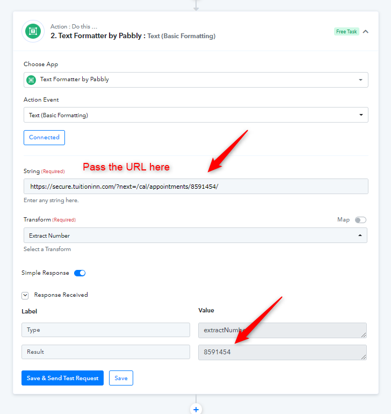Screen dimensions: 391x414
Task: Click the step title Text Formatter by Pabbly
Action: point(96,35)
